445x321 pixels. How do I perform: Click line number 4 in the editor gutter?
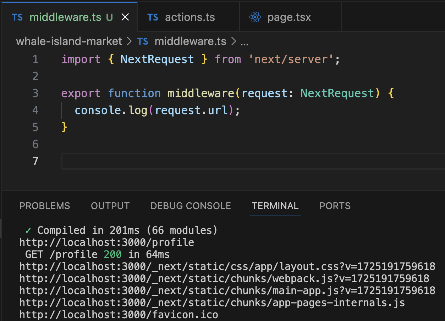[35, 110]
